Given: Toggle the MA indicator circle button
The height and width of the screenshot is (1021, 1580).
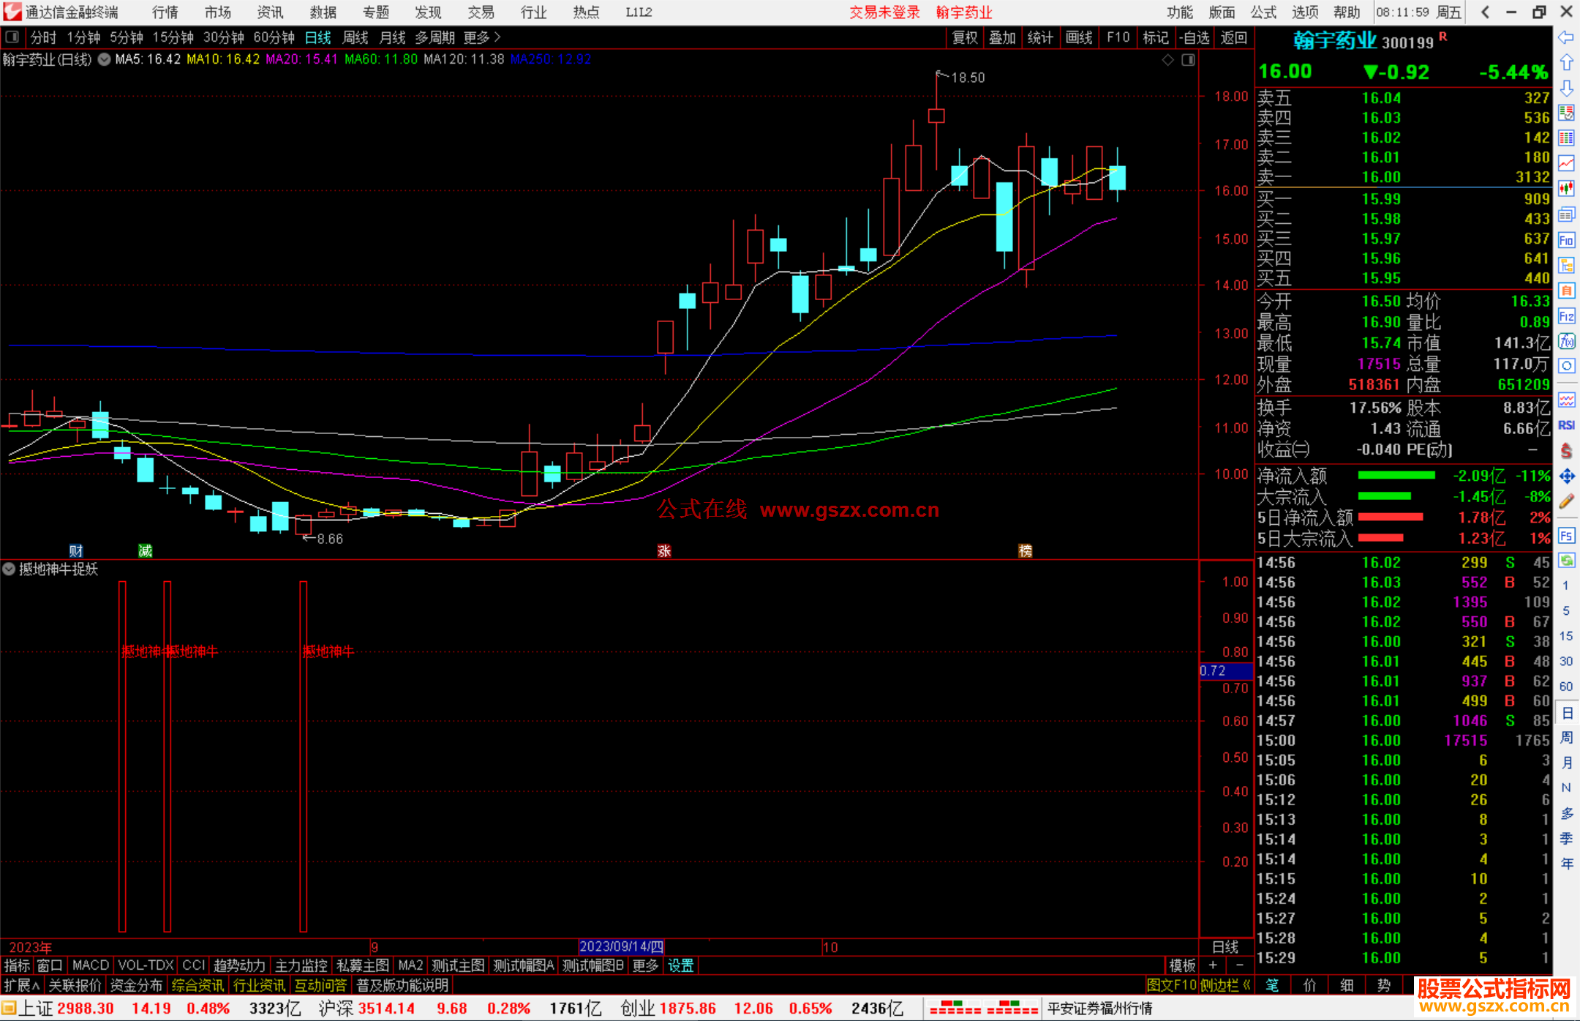Looking at the screenshot, I should [105, 59].
